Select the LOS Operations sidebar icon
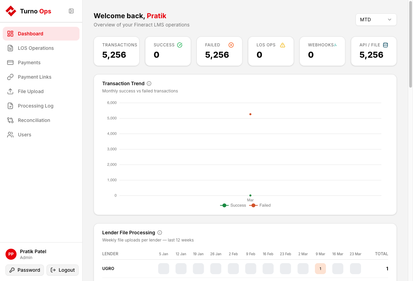Image resolution: width=413 pixels, height=281 pixels. pyautogui.click(x=11, y=48)
